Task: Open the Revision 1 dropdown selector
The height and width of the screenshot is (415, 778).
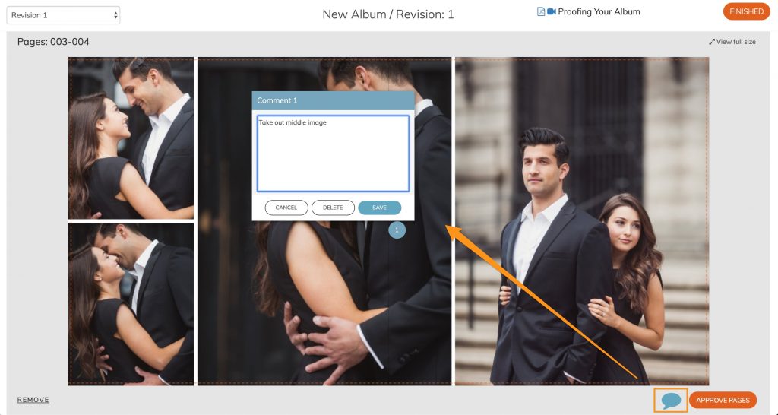Action: pyautogui.click(x=63, y=15)
